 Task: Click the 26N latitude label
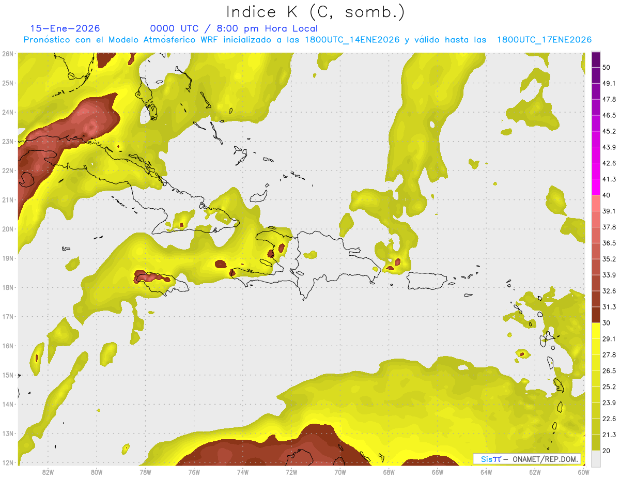(x=7, y=54)
